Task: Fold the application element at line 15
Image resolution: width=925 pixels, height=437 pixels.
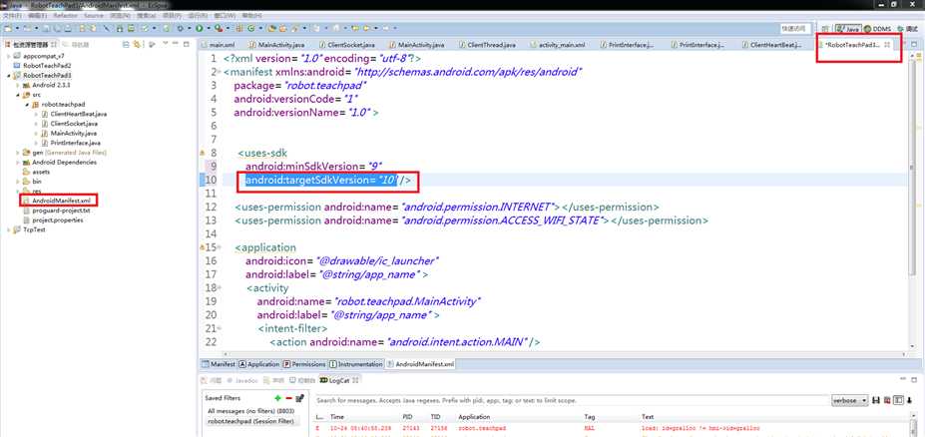Action: 221,247
